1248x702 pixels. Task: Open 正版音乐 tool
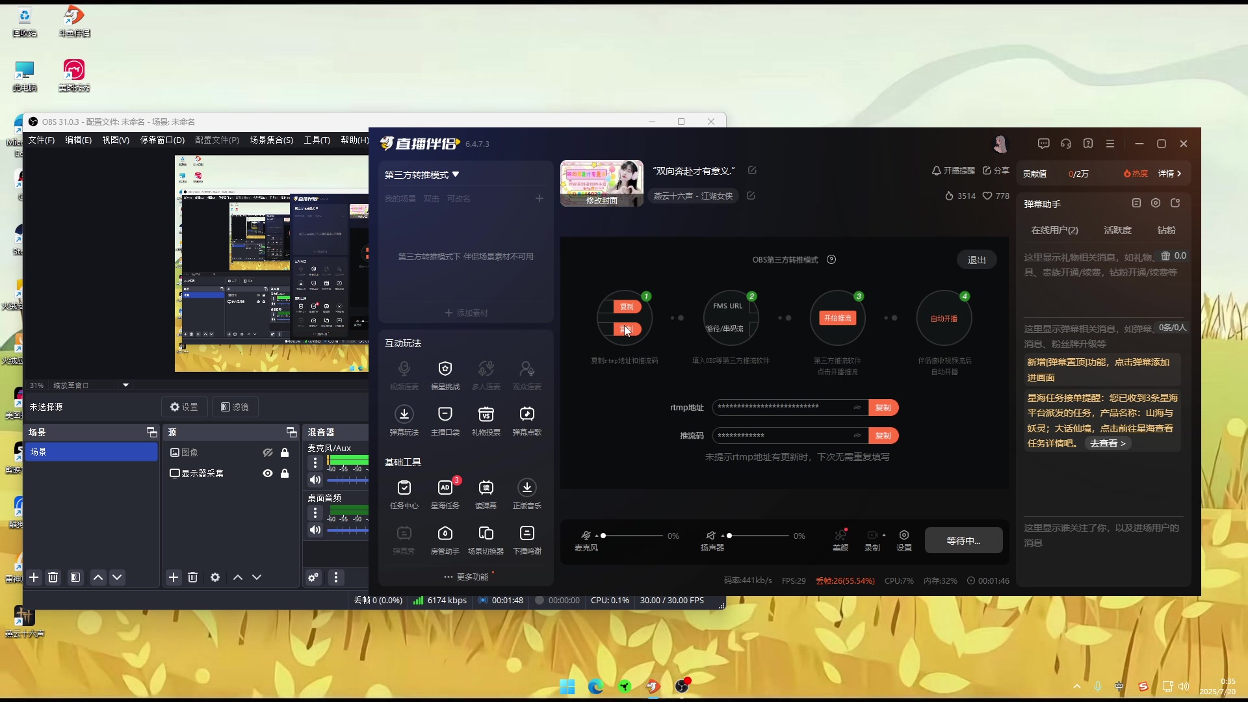(x=526, y=494)
